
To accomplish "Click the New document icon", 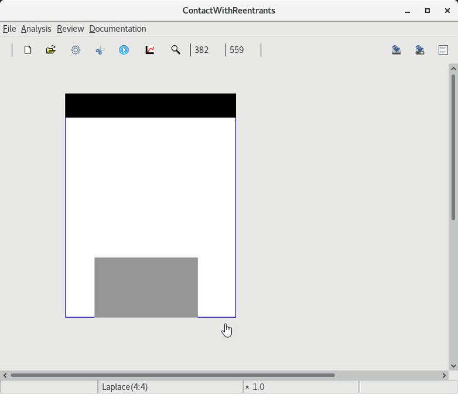I will [28, 50].
